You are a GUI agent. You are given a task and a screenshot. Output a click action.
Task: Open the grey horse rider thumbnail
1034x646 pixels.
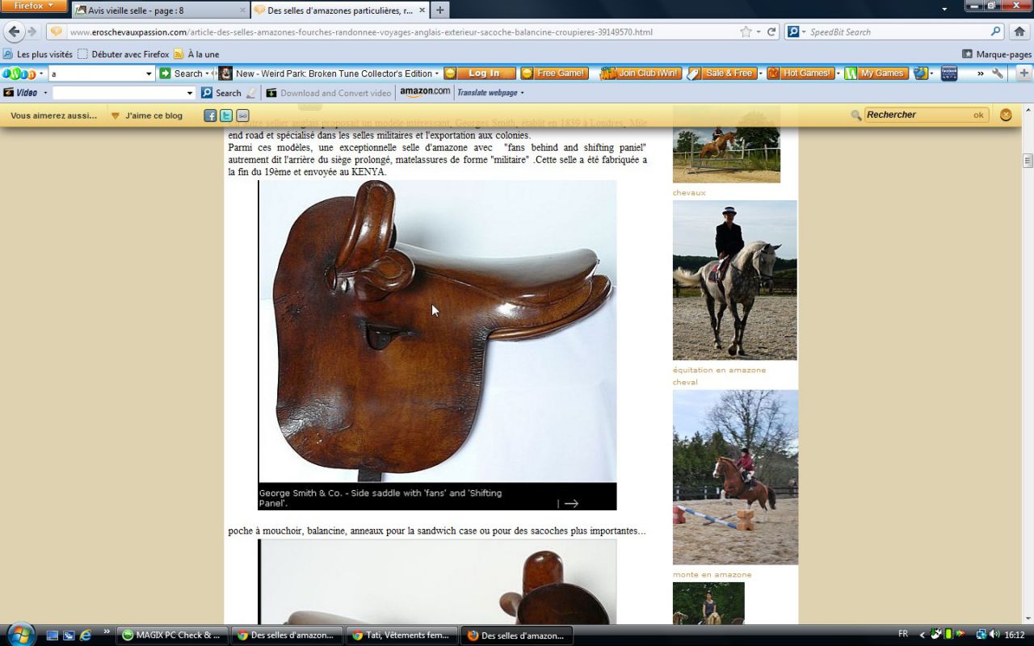tap(734, 280)
